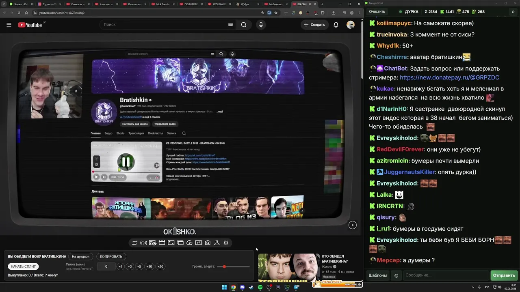Add three minutes with '+3' button
This screenshot has height=292, width=520.
130,266
